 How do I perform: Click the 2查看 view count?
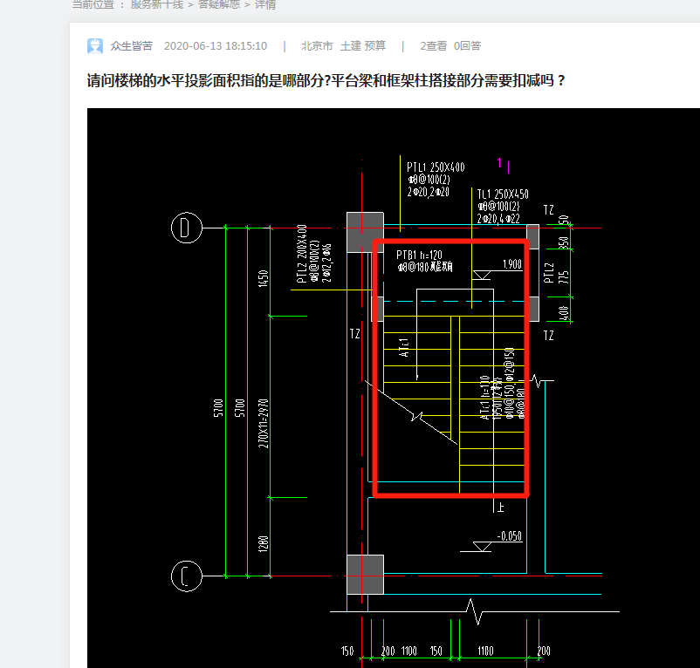433,46
